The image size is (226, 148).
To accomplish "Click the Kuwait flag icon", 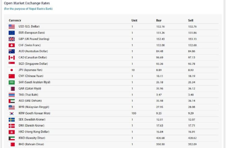I will [x=12, y=138].
